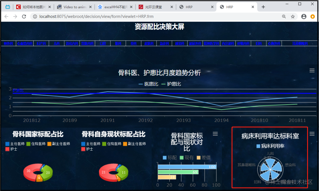Click the orange browser update icon
The width and height of the screenshot is (319, 191).
(x=313, y=17)
